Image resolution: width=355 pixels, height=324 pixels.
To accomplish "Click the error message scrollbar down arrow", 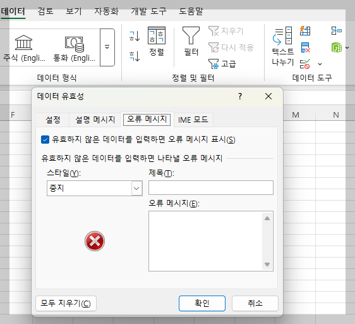I will [x=267, y=265].
